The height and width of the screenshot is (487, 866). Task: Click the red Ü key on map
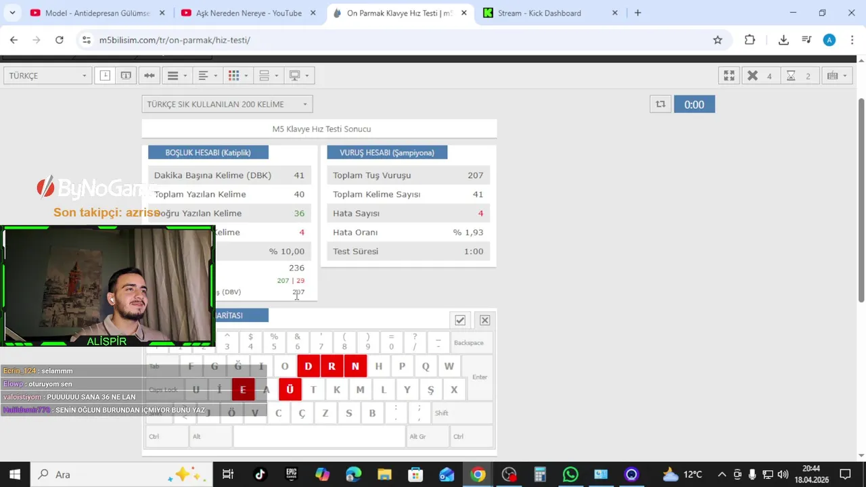290,390
